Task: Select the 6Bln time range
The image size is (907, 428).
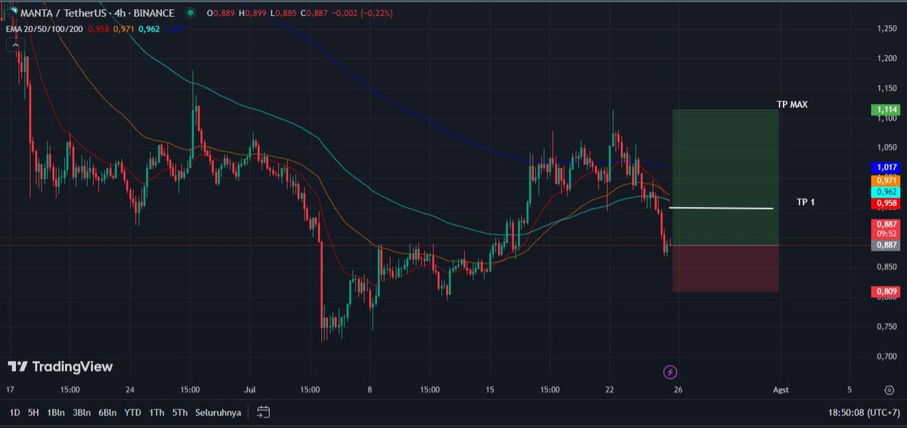Action: coord(107,413)
